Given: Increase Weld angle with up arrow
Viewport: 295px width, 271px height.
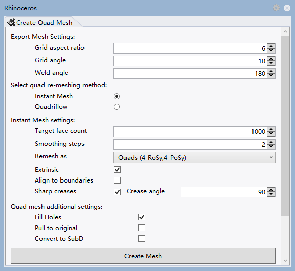Looking at the screenshot, I should [x=271, y=71].
